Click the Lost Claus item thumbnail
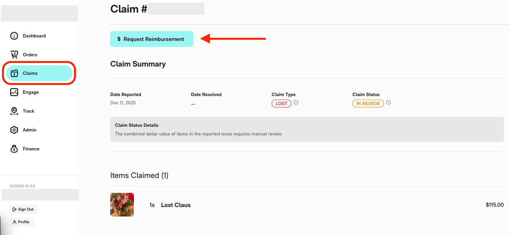This screenshot has width=509, height=235. pyautogui.click(x=122, y=205)
